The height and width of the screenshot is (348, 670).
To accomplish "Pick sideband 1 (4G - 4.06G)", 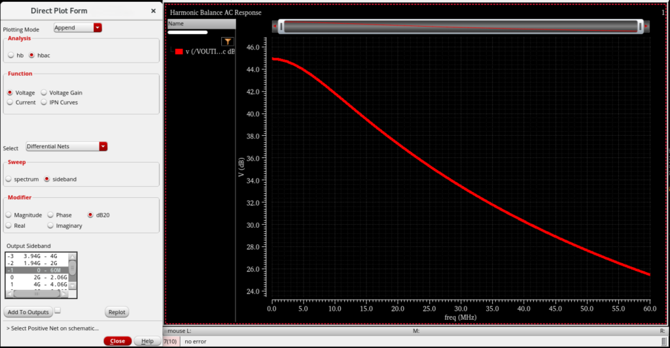I will (37, 285).
